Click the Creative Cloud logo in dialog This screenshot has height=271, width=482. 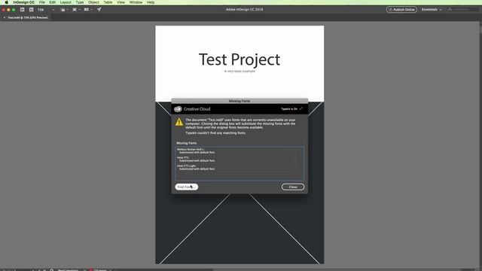pyautogui.click(x=178, y=109)
